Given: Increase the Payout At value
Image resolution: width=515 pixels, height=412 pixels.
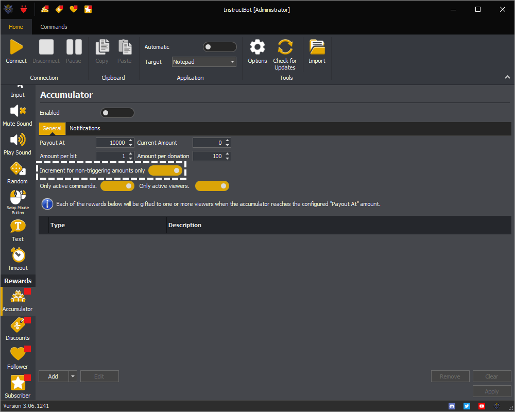Looking at the screenshot, I should (x=131, y=140).
